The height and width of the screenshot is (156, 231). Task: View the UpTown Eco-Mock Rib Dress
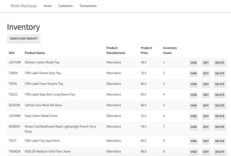point(194,106)
